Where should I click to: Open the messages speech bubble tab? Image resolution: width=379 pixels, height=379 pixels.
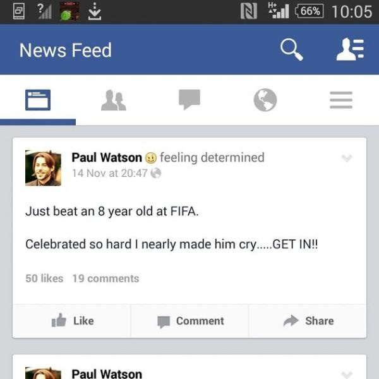click(189, 99)
